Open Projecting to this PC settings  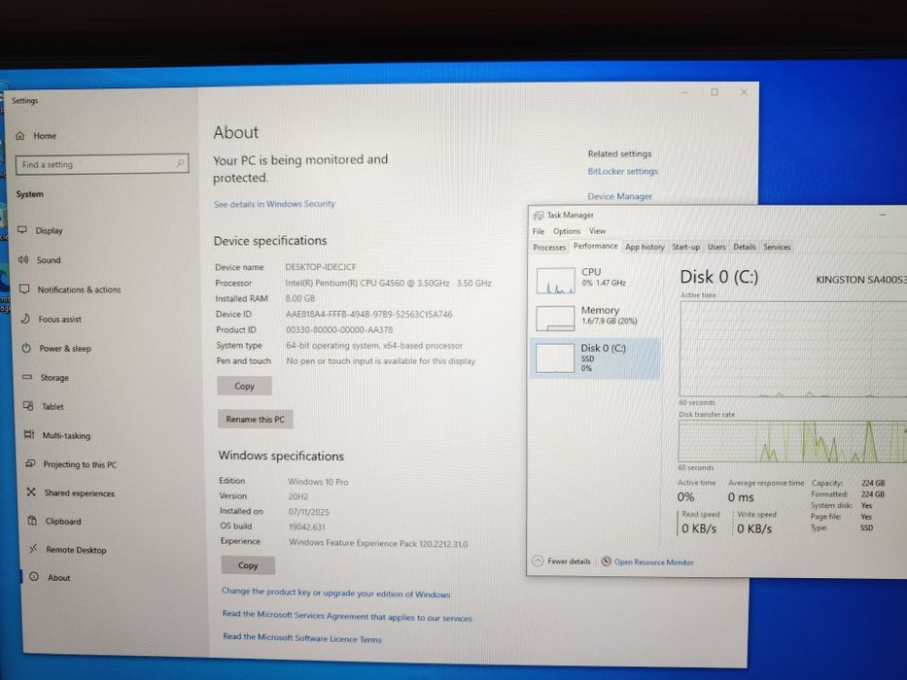[x=71, y=463]
